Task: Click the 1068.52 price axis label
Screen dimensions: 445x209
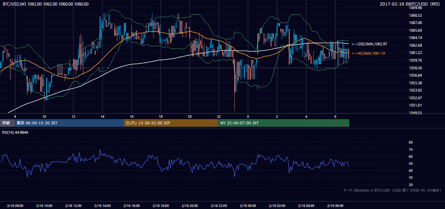Action: click(x=416, y=15)
